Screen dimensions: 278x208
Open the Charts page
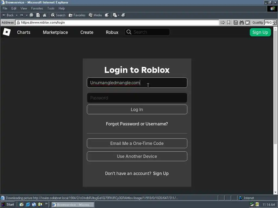pyautogui.click(x=24, y=32)
